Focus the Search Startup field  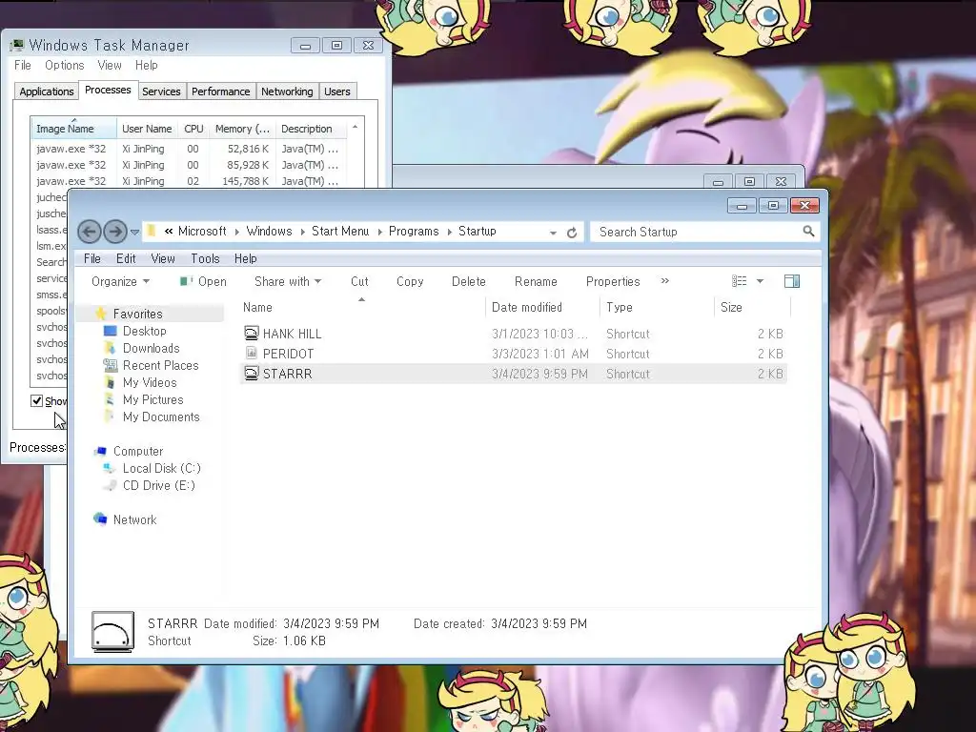click(704, 233)
